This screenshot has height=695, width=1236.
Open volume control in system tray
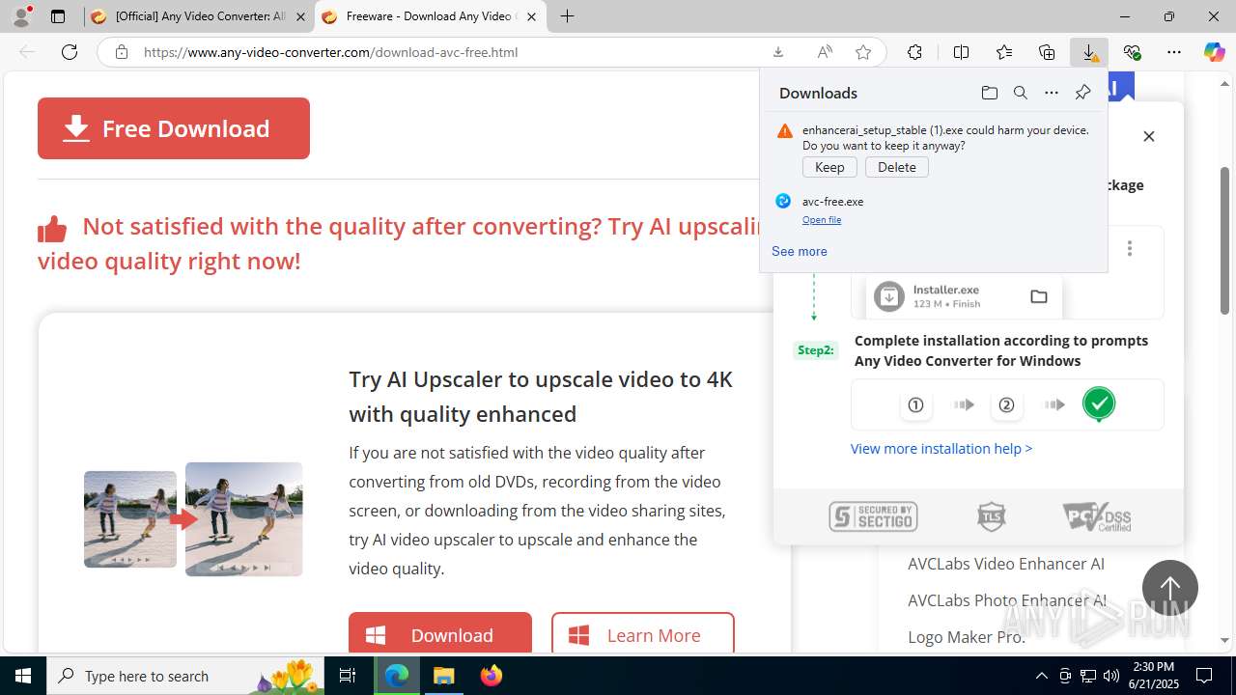click(1111, 676)
